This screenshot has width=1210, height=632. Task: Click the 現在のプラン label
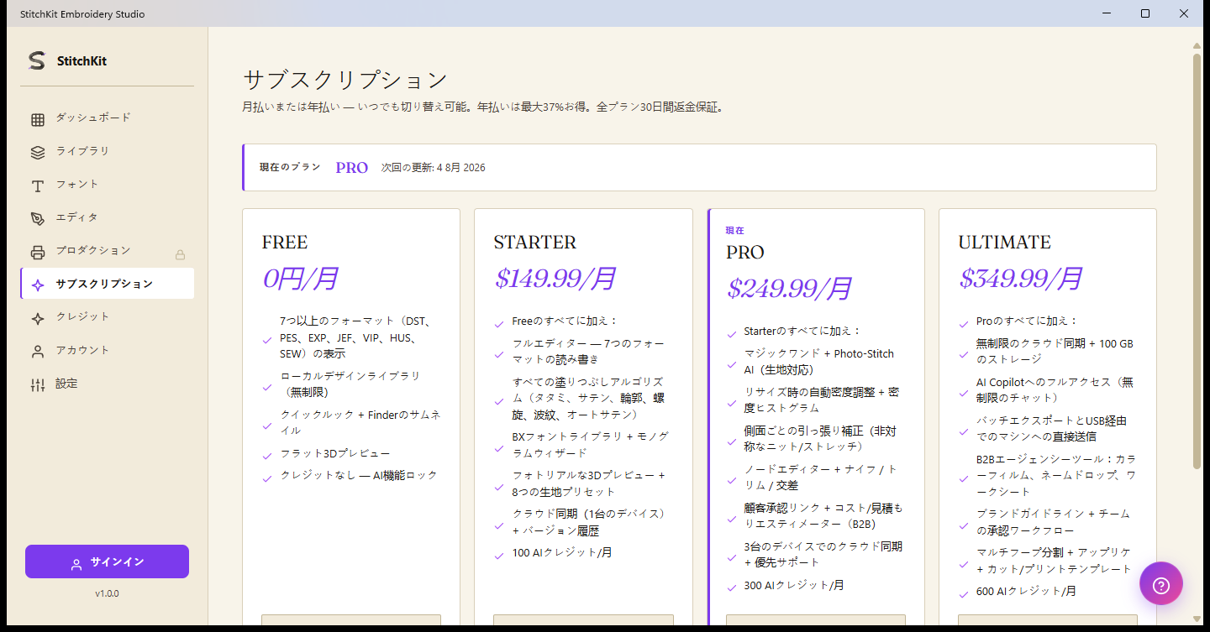point(290,167)
